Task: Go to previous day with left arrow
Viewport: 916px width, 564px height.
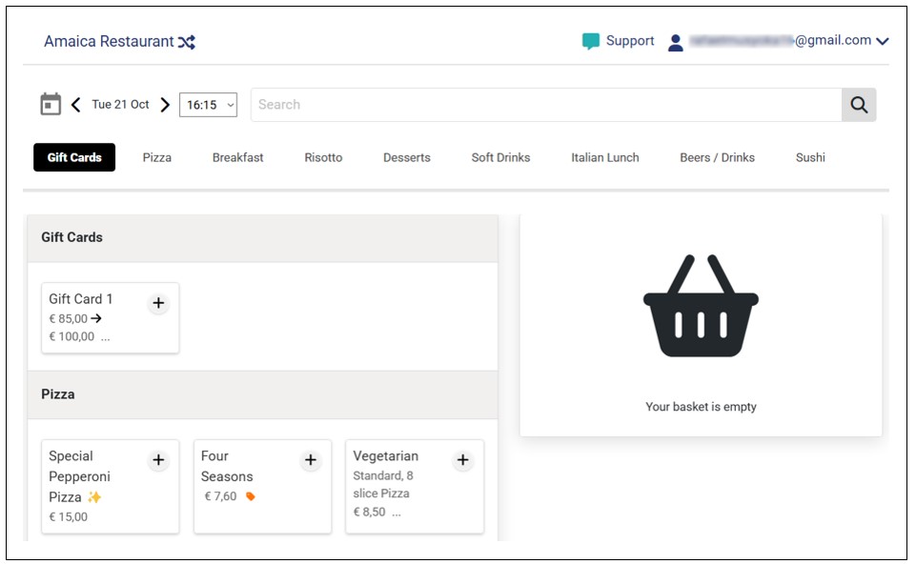Action: [76, 105]
